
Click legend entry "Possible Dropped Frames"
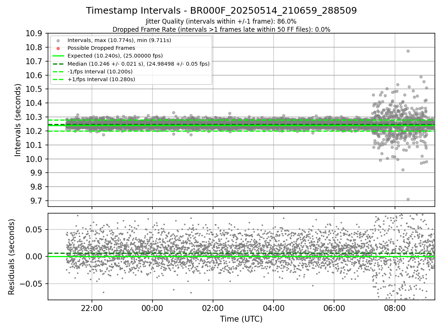[x=101, y=48]
